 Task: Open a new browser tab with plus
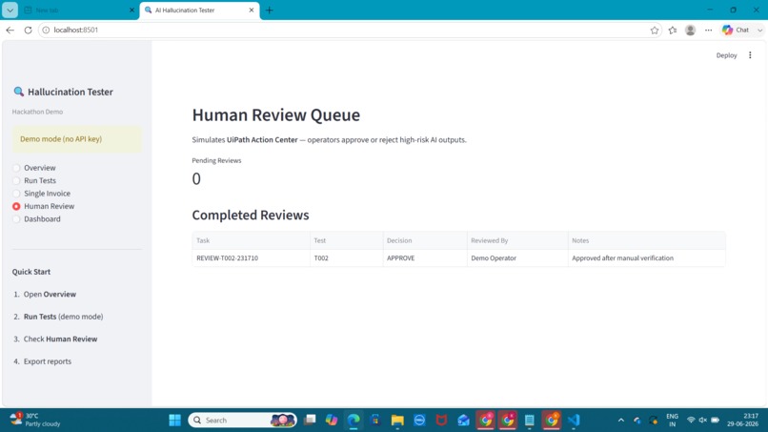pos(269,10)
